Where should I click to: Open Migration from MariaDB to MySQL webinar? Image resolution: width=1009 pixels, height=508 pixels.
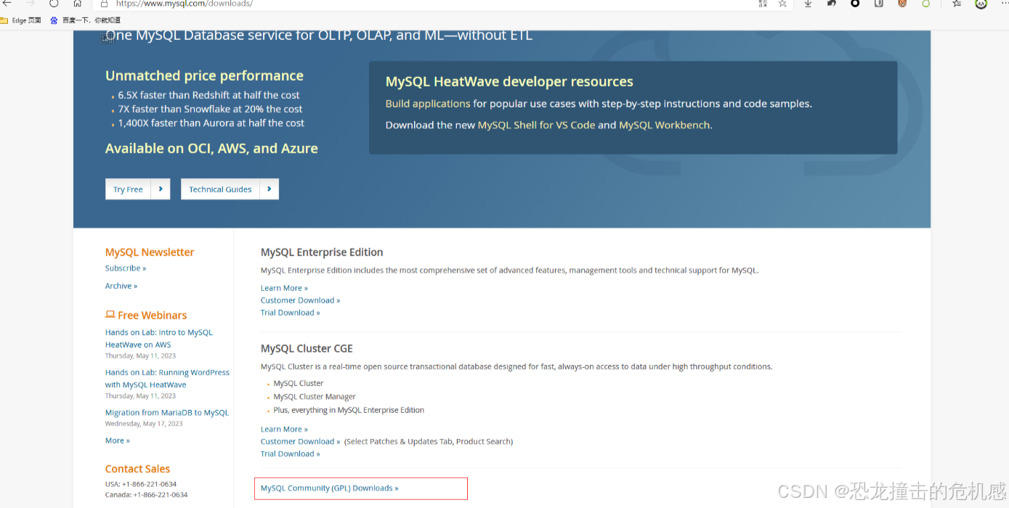coord(167,413)
